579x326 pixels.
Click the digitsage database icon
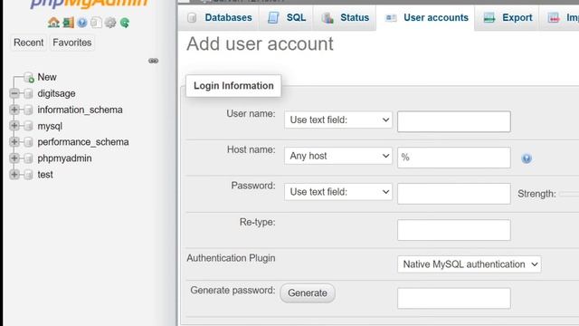pyautogui.click(x=28, y=93)
